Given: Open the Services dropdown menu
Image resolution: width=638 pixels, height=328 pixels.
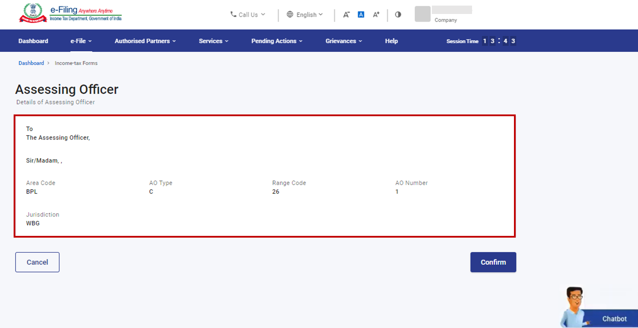Looking at the screenshot, I should coord(213,41).
